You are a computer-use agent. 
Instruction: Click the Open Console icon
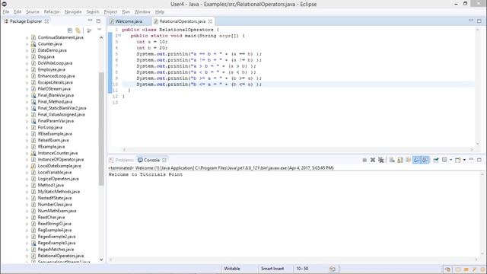tap(458, 160)
